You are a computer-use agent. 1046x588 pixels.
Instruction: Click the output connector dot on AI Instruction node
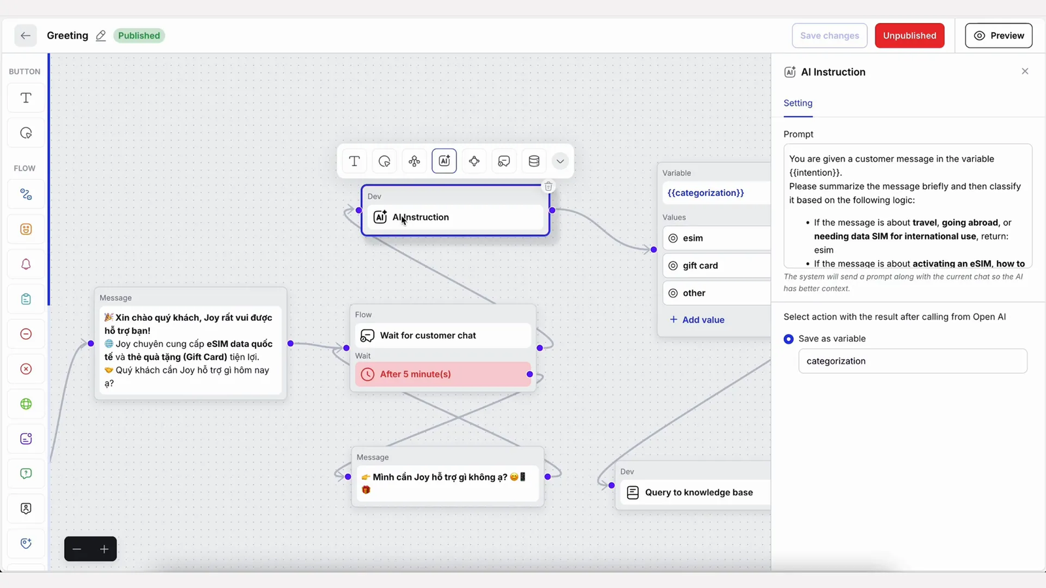point(552,210)
